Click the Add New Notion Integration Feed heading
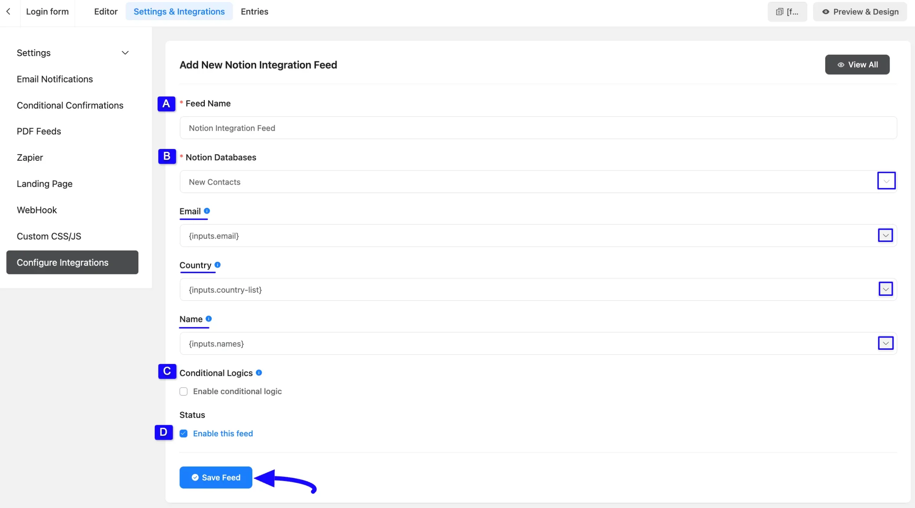 pos(258,65)
